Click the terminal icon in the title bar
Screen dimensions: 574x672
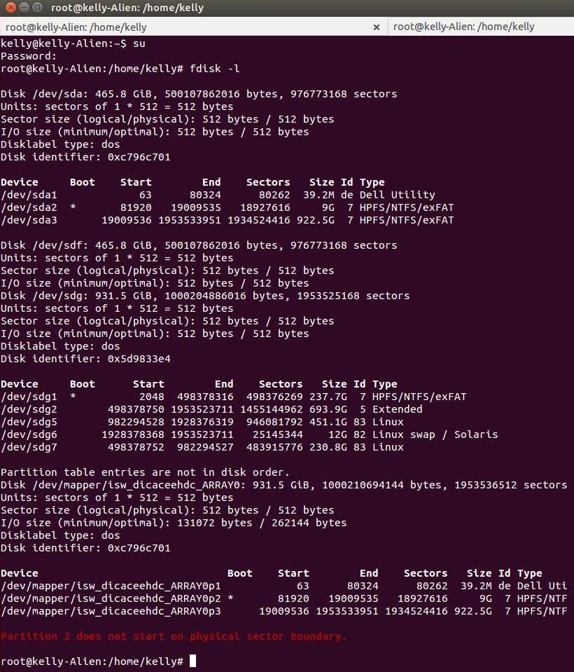pyautogui.click(x=38, y=8)
